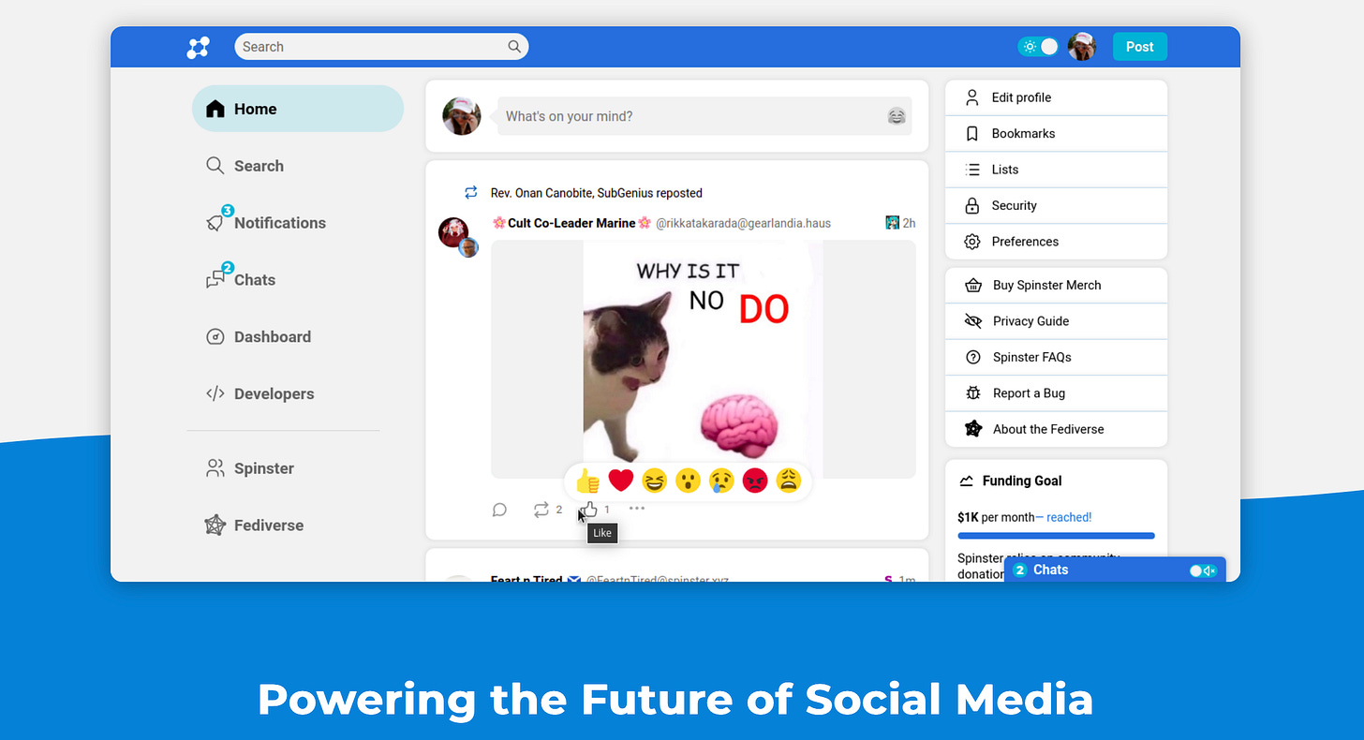This screenshot has width=1364, height=740.
Task: Open Rev. Onan Canobite, SubGenius profile link
Action: pyautogui.click(x=596, y=193)
